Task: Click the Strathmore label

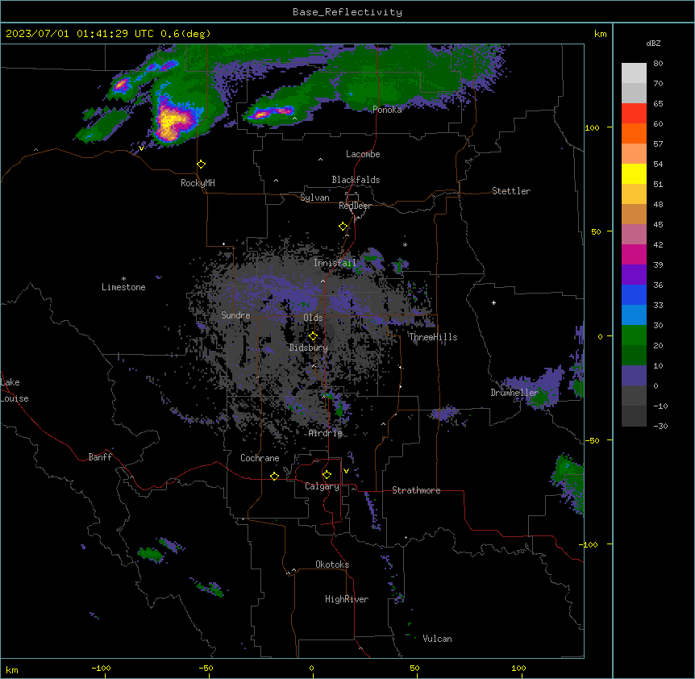Action: pyautogui.click(x=416, y=490)
